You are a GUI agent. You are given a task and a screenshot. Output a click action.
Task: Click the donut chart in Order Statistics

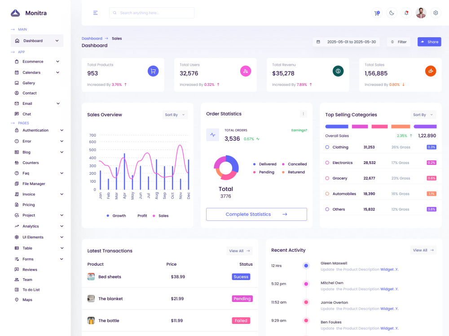pyautogui.click(x=226, y=168)
